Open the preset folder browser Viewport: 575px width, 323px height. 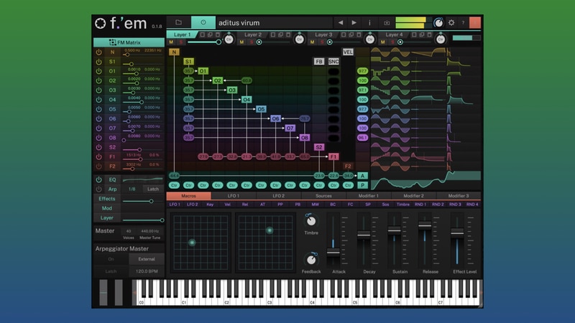coord(178,22)
